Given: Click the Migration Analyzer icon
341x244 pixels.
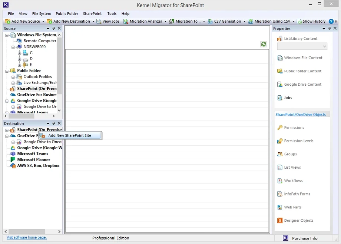Looking at the screenshot, I should coord(126,22).
